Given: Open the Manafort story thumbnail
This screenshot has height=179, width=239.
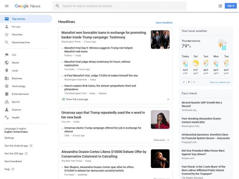Looking at the screenshot, I should (x=160, y=40).
